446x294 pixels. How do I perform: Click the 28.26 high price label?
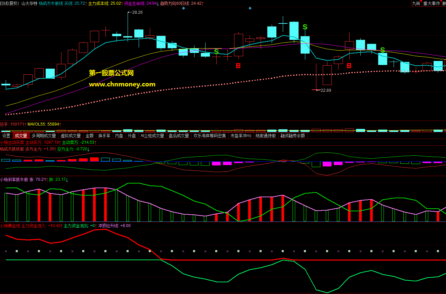(x=137, y=12)
